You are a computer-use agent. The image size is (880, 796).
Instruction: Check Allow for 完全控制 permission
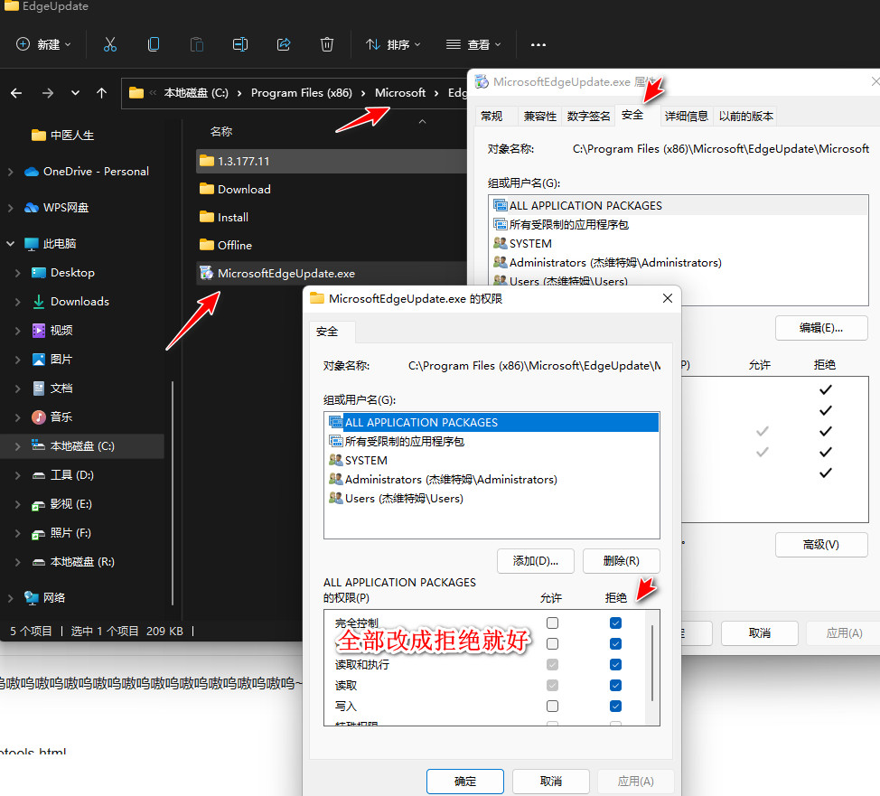(552, 623)
